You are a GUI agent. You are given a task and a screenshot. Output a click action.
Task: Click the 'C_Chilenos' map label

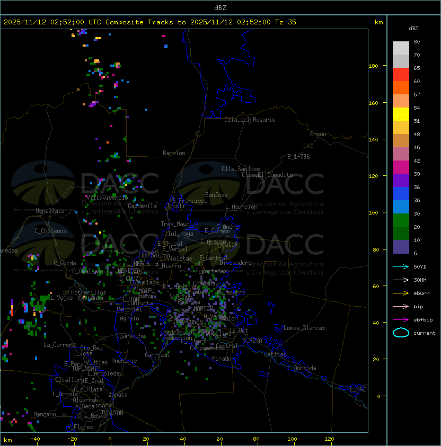tap(50, 231)
